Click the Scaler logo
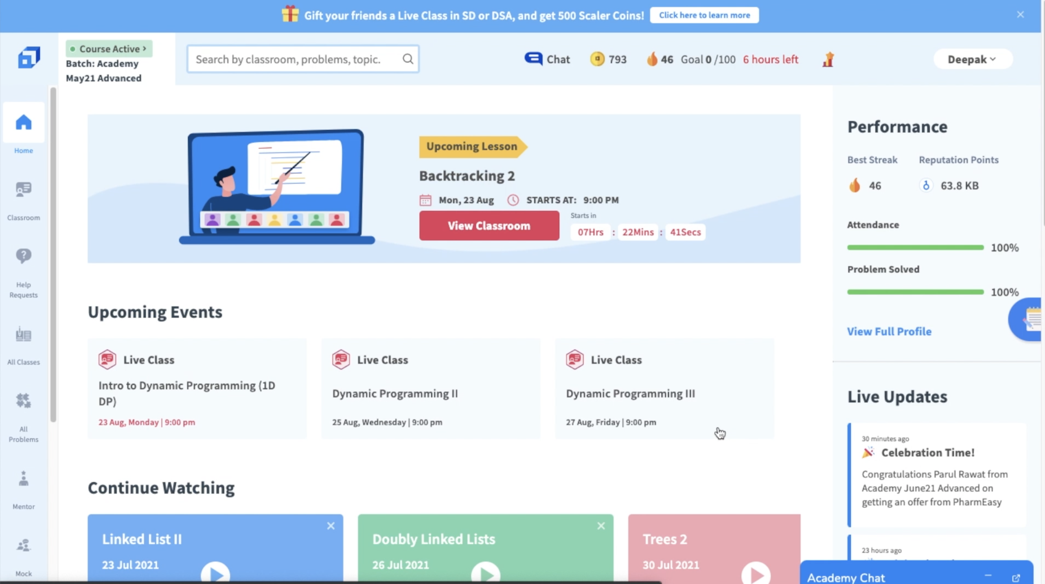Viewport: 1045px width, 584px height. pyautogui.click(x=29, y=57)
